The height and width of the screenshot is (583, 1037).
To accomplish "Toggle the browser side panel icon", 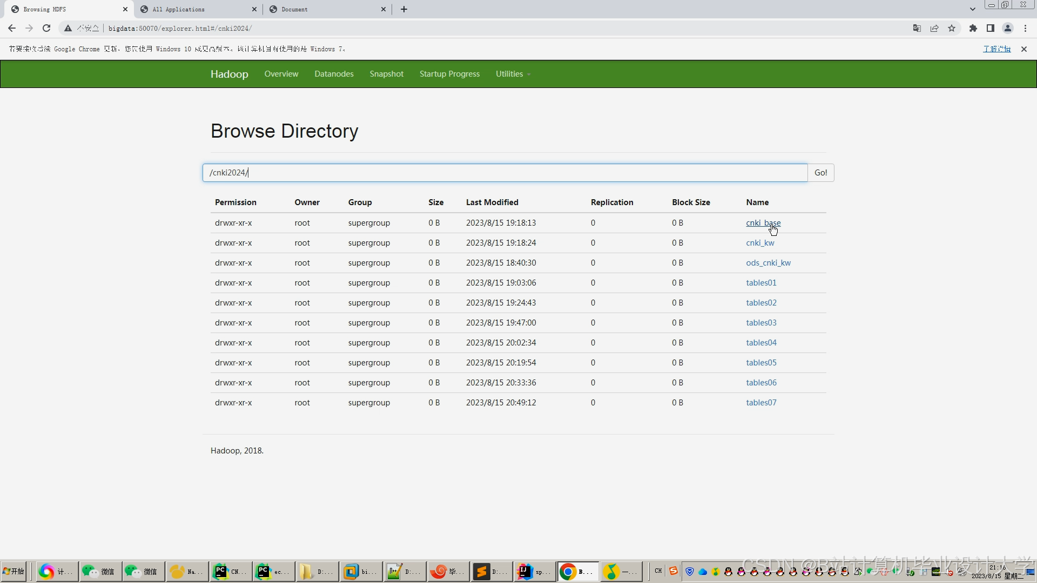I will (990, 28).
